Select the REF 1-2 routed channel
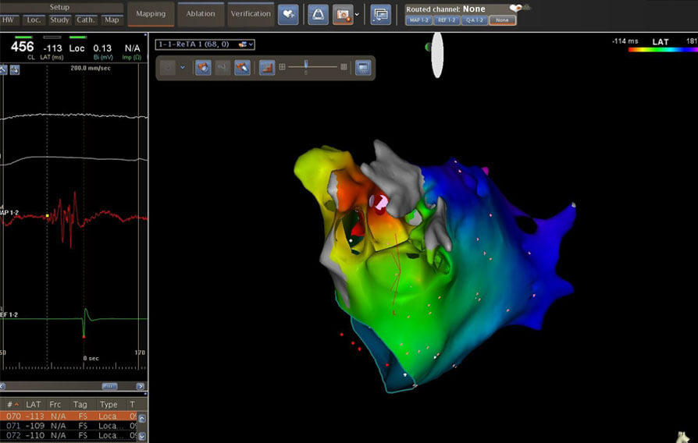The width and height of the screenshot is (698, 443). 447,20
